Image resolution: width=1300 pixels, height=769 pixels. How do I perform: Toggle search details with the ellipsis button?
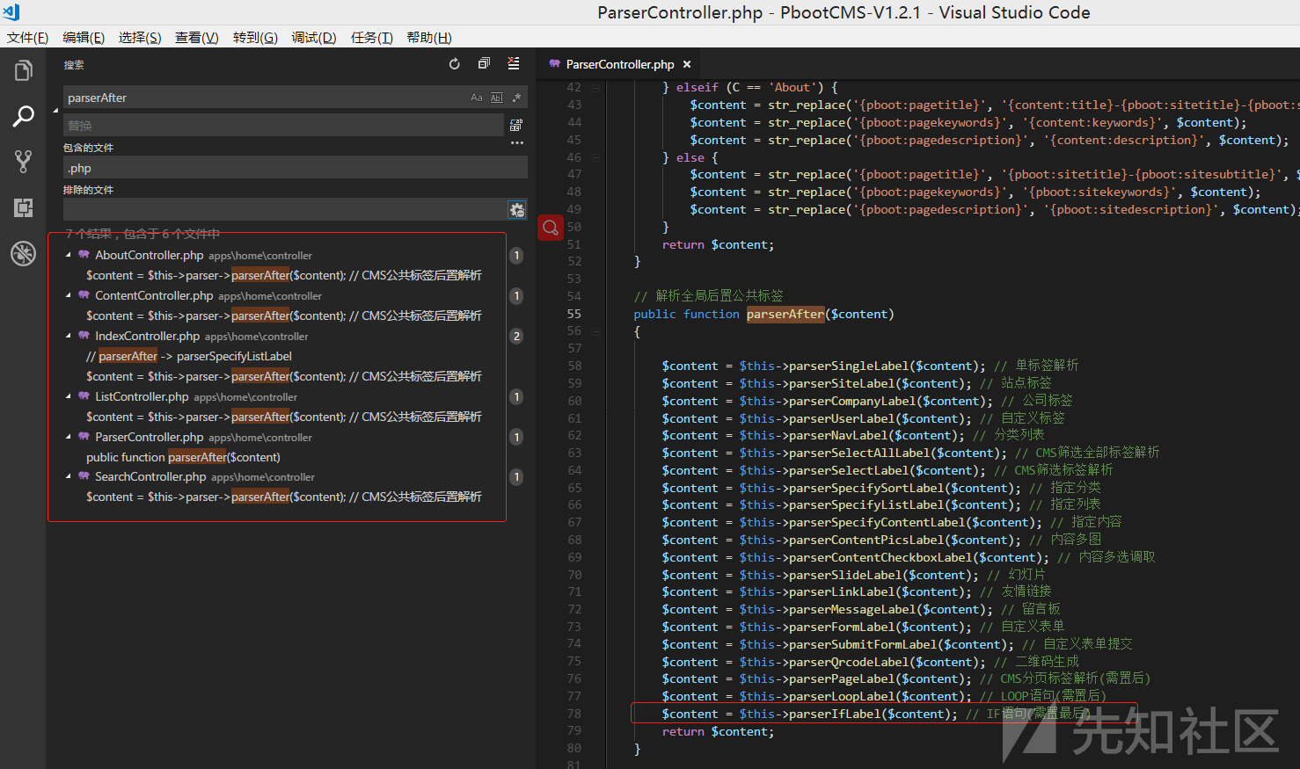[517, 142]
